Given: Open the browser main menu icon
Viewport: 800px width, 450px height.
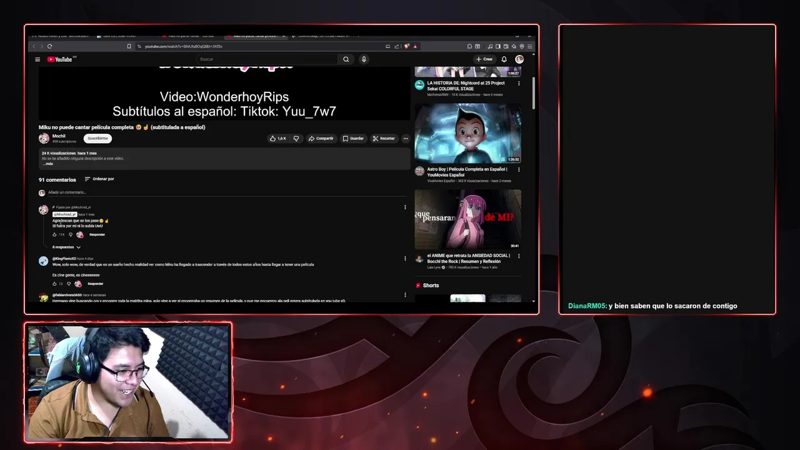Looking at the screenshot, I should coord(530,46).
